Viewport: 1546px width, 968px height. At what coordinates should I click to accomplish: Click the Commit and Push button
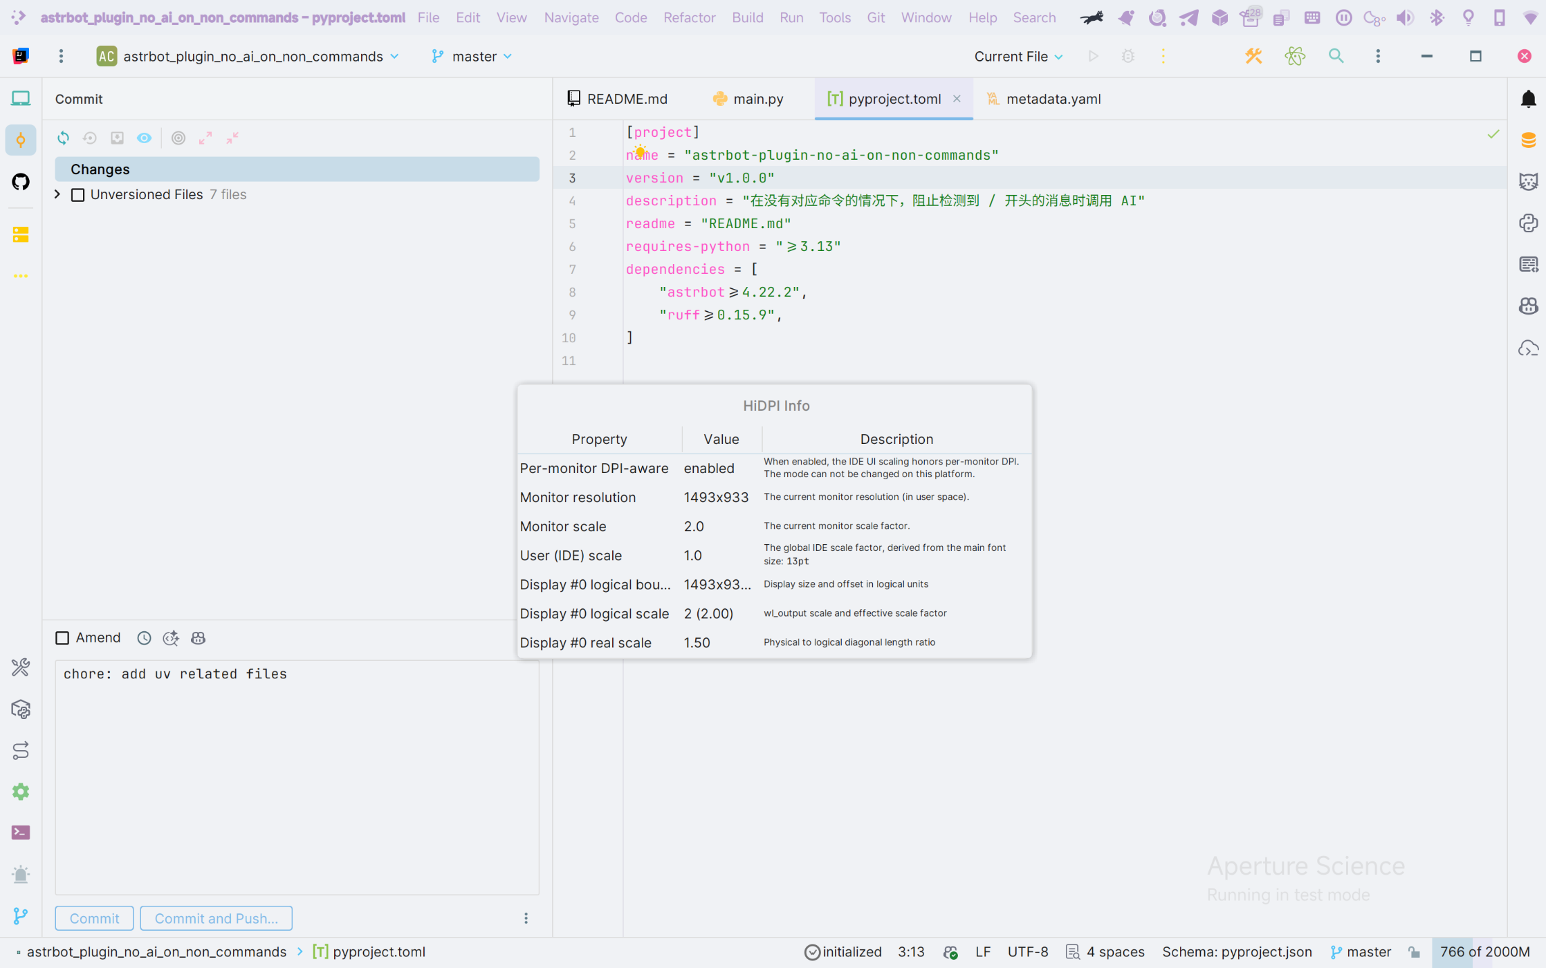click(x=216, y=918)
